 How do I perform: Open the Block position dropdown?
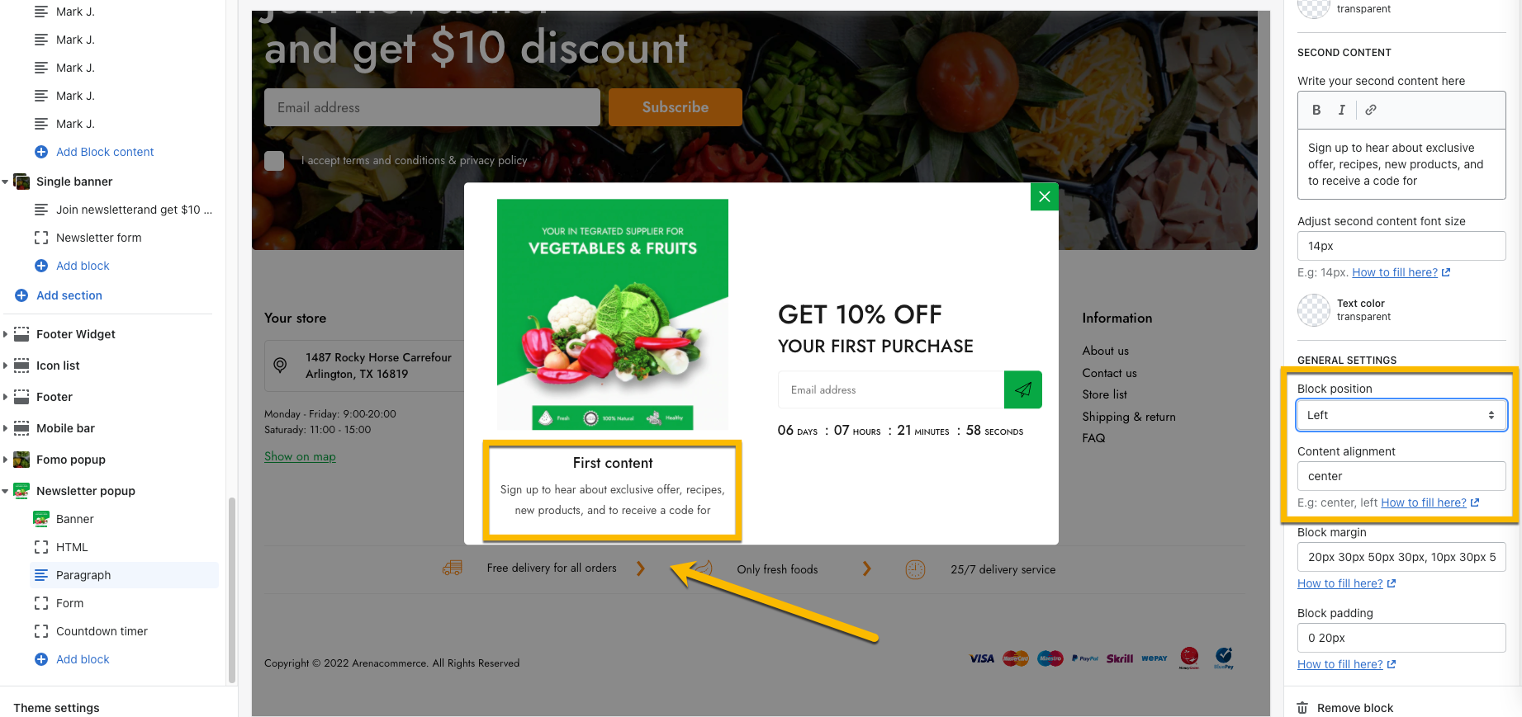pos(1401,415)
